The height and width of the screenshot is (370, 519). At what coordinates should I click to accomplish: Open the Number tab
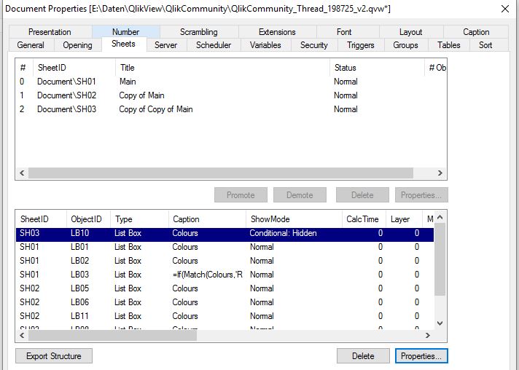[126, 32]
